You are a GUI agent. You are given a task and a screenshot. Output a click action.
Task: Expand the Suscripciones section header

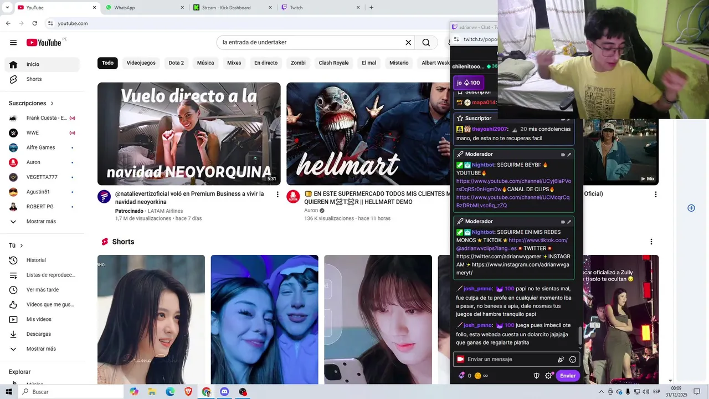click(32, 104)
